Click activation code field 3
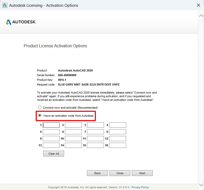 (x=95, y=125)
